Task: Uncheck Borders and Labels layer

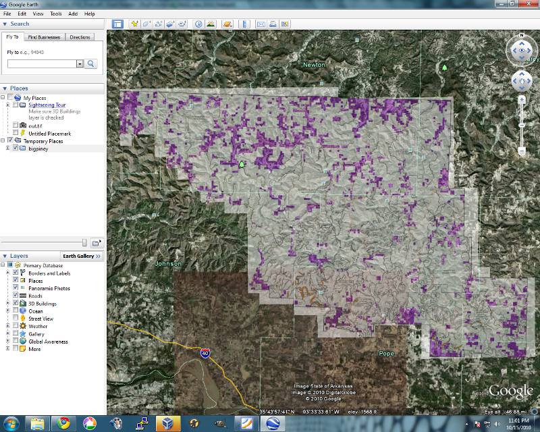Action: (x=16, y=272)
